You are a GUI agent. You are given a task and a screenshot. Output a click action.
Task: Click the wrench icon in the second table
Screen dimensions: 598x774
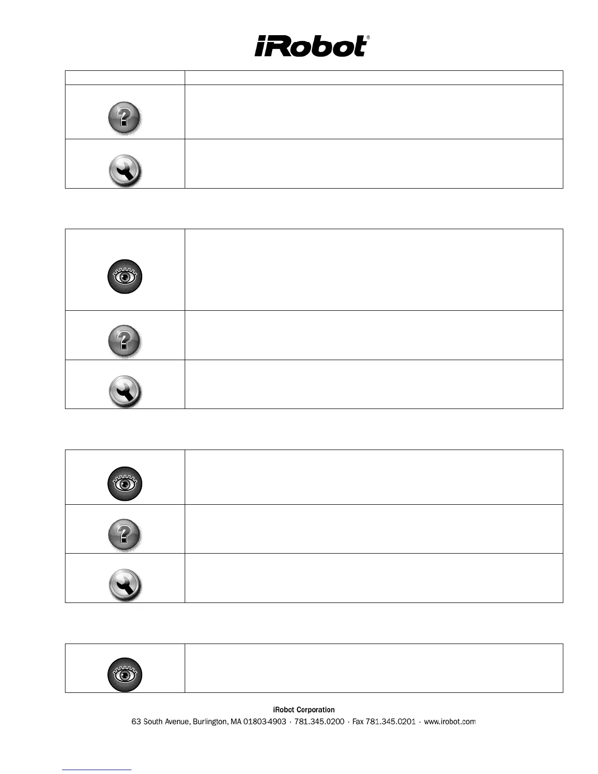pos(125,391)
